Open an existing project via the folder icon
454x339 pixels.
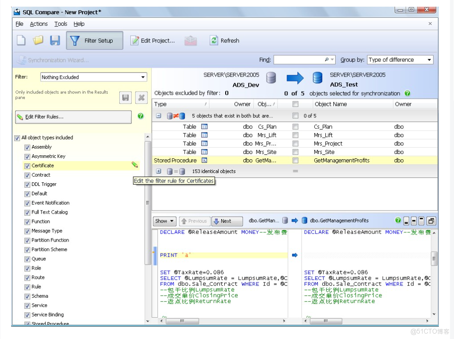(x=38, y=40)
